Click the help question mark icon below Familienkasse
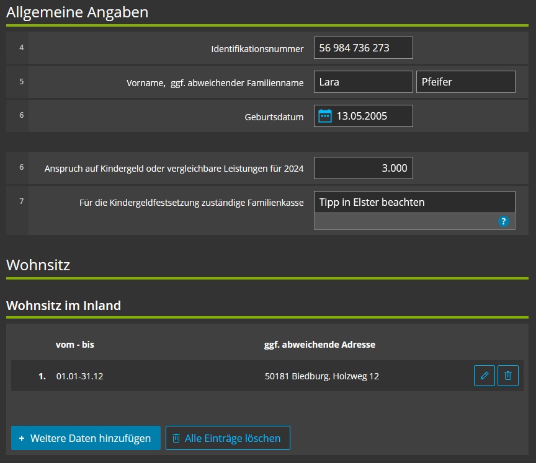This screenshot has height=463, width=536. coord(504,221)
